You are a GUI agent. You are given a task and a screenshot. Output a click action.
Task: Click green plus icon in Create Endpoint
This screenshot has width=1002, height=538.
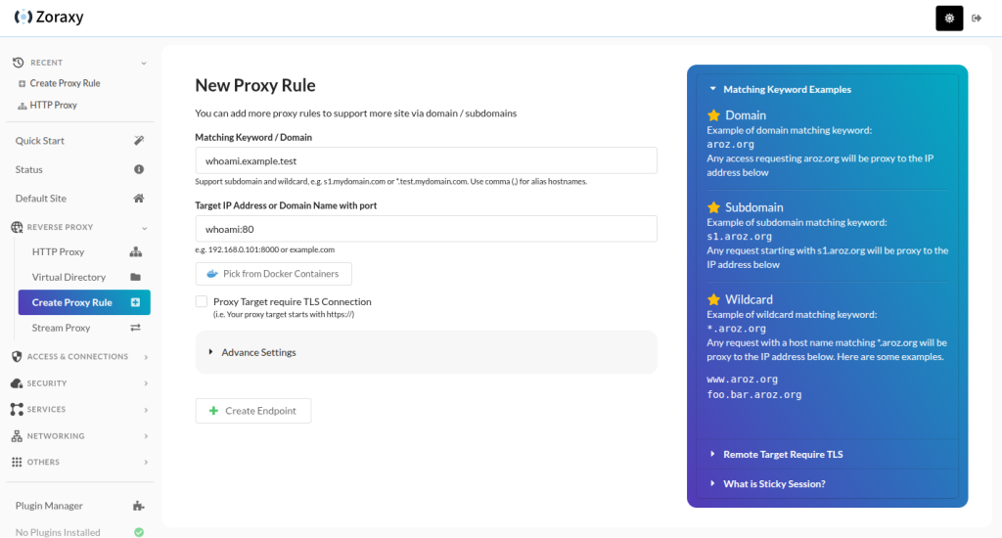[213, 411]
